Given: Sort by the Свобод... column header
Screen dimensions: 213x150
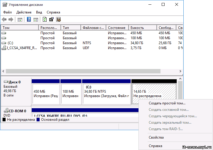Looking at the screenshot, I should pyautogui.click(x=167, y=28).
